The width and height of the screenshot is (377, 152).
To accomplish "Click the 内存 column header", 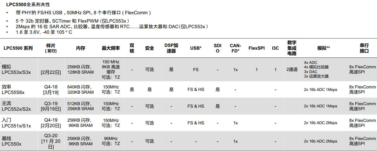I will click(x=81, y=48).
